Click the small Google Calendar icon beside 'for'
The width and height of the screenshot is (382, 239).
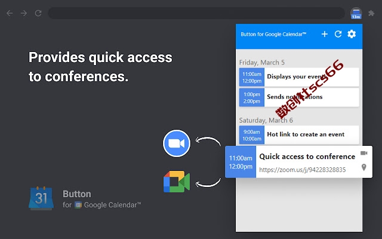tap(78, 205)
